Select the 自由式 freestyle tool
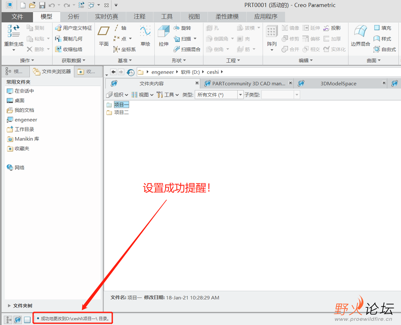401x325 pixels. point(385,49)
